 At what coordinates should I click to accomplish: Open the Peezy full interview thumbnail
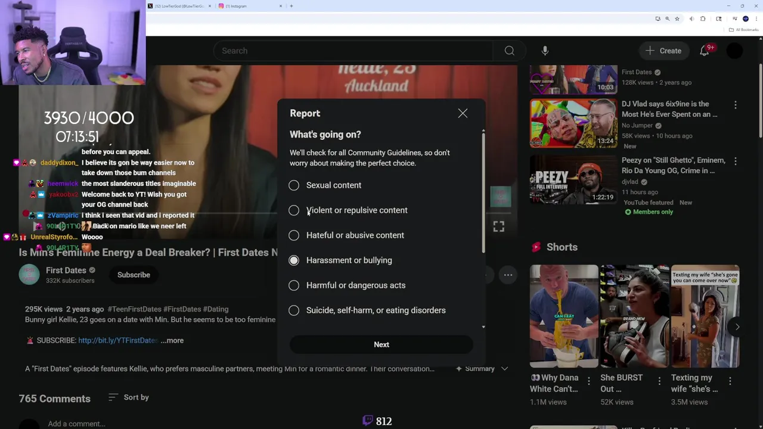click(573, 180)
